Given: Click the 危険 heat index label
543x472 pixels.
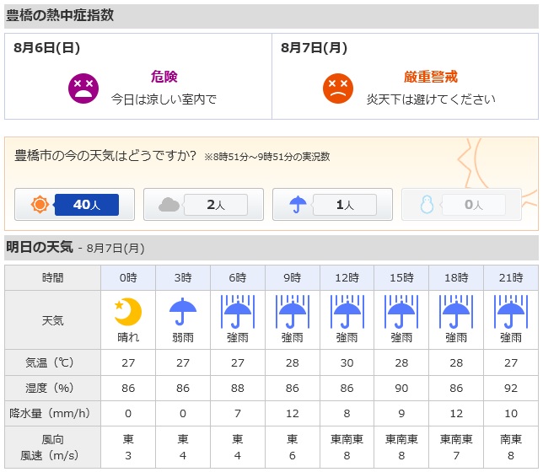Looking at the screenshot, I should coord(164,77).
